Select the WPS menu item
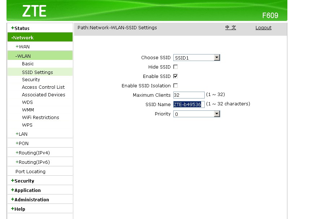 coord(27,125)
